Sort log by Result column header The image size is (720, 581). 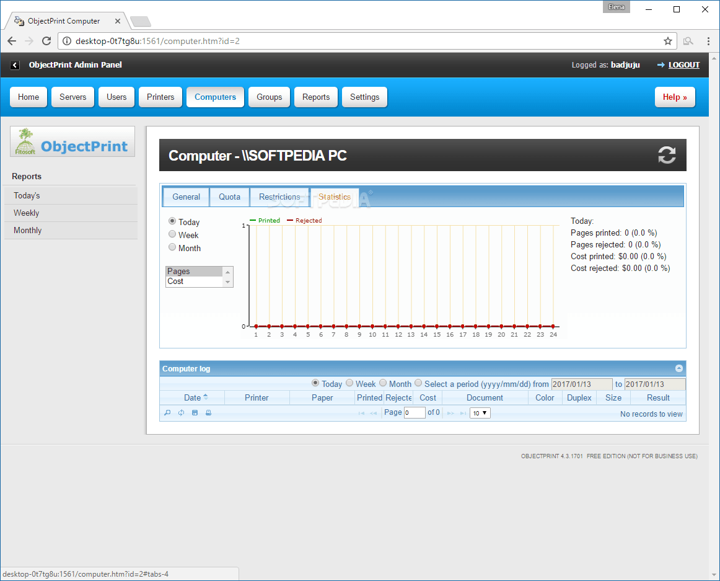point(658,397)
